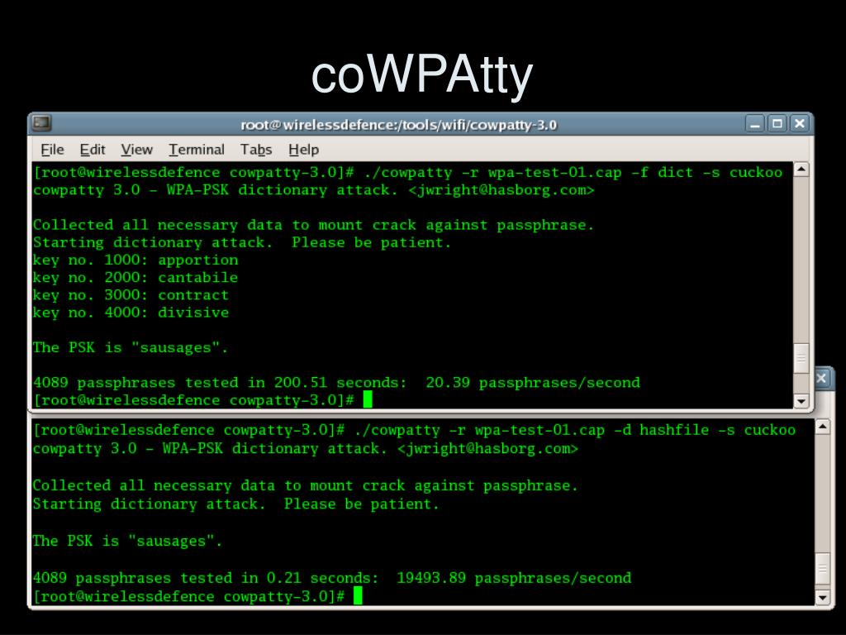The width and height of the screenshot is (846, 635).
Task: Click scroll up arrow in top terminal
Action: click(801, 169)
